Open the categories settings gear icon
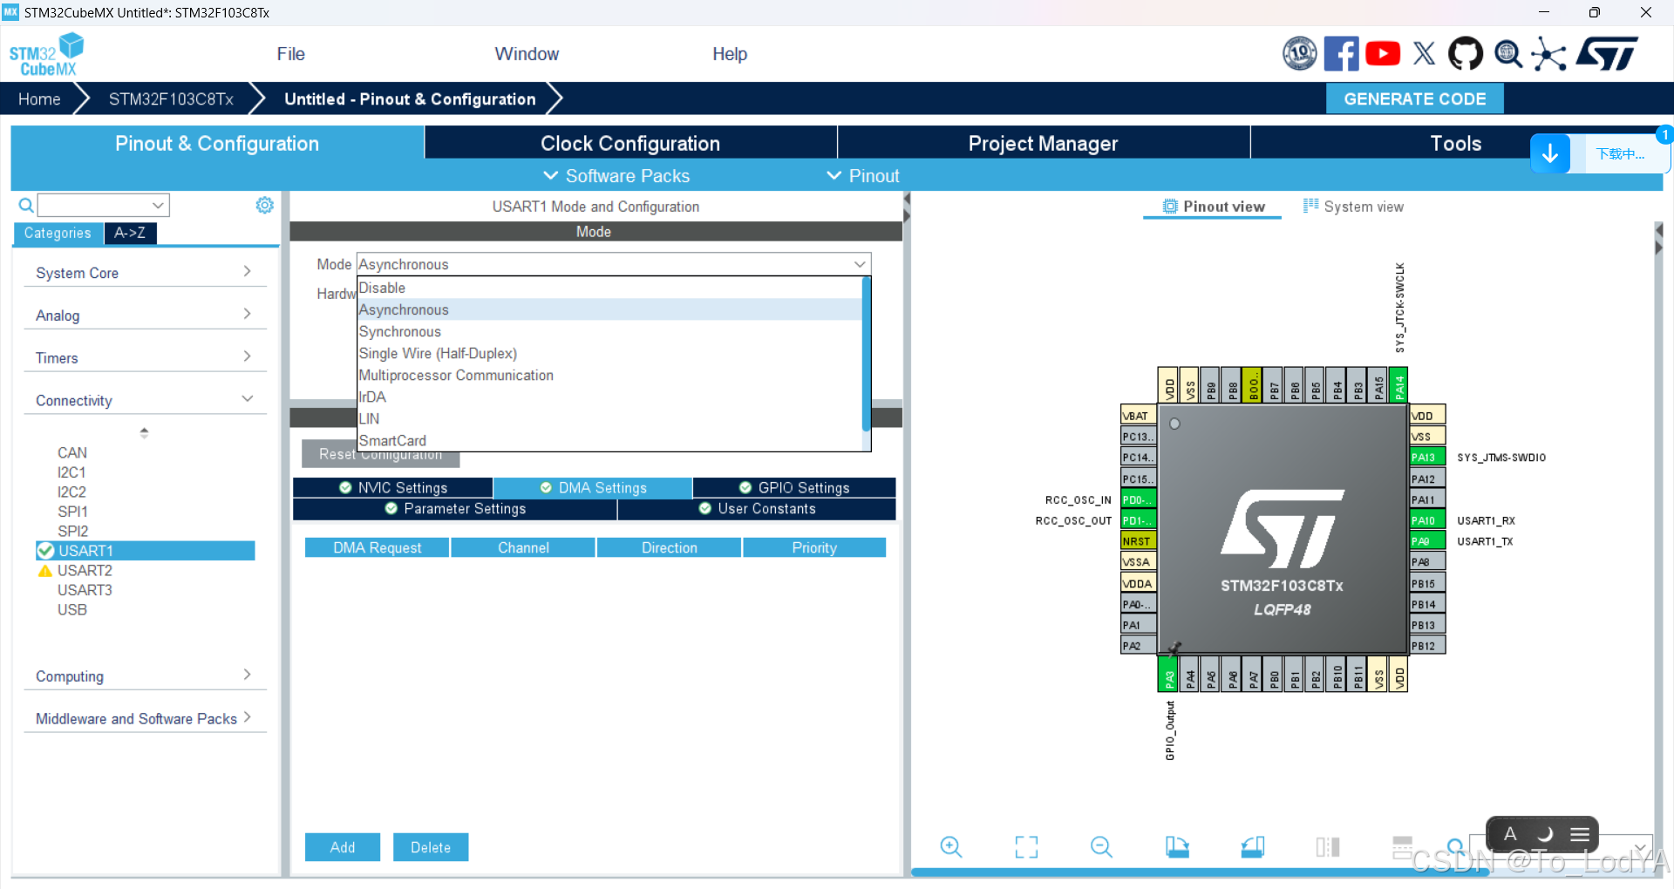Screen dimensions: 1674x889 [x=264, y=205]
